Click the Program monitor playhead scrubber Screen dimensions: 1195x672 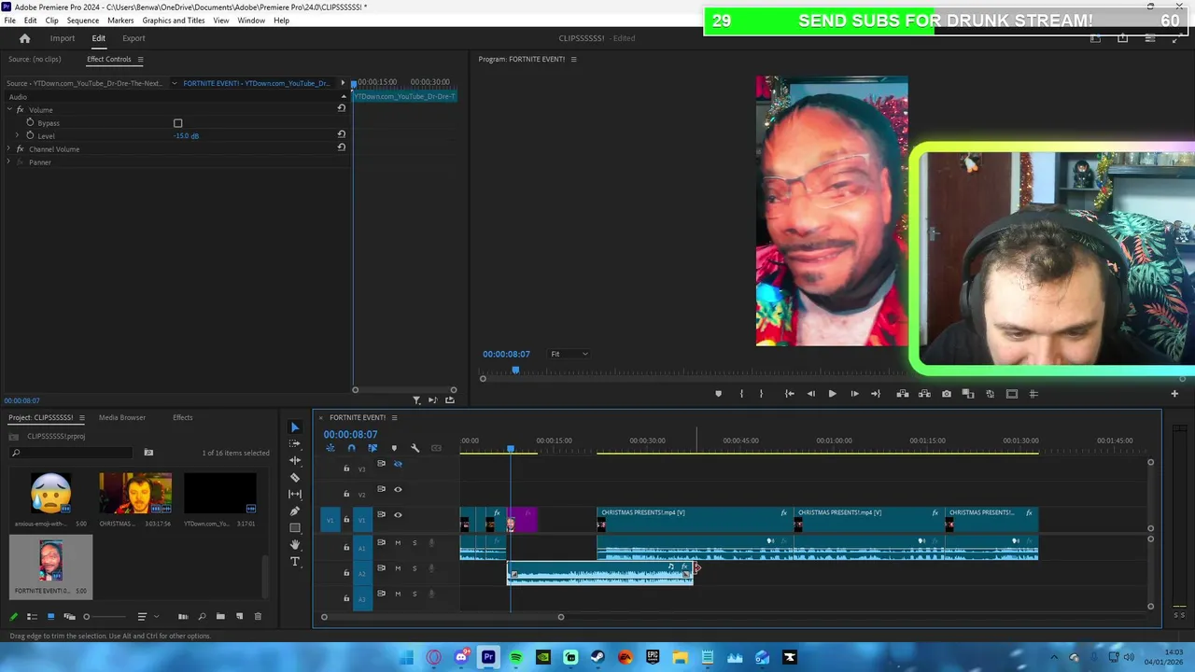515,371
